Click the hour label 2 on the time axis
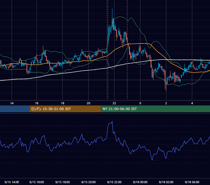Viewport: 210px width, 185px height. (166, 103)
